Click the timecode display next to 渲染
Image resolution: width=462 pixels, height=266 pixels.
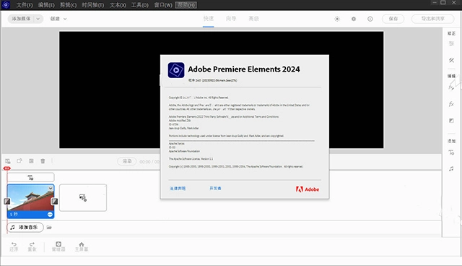[x=149, y=162]
